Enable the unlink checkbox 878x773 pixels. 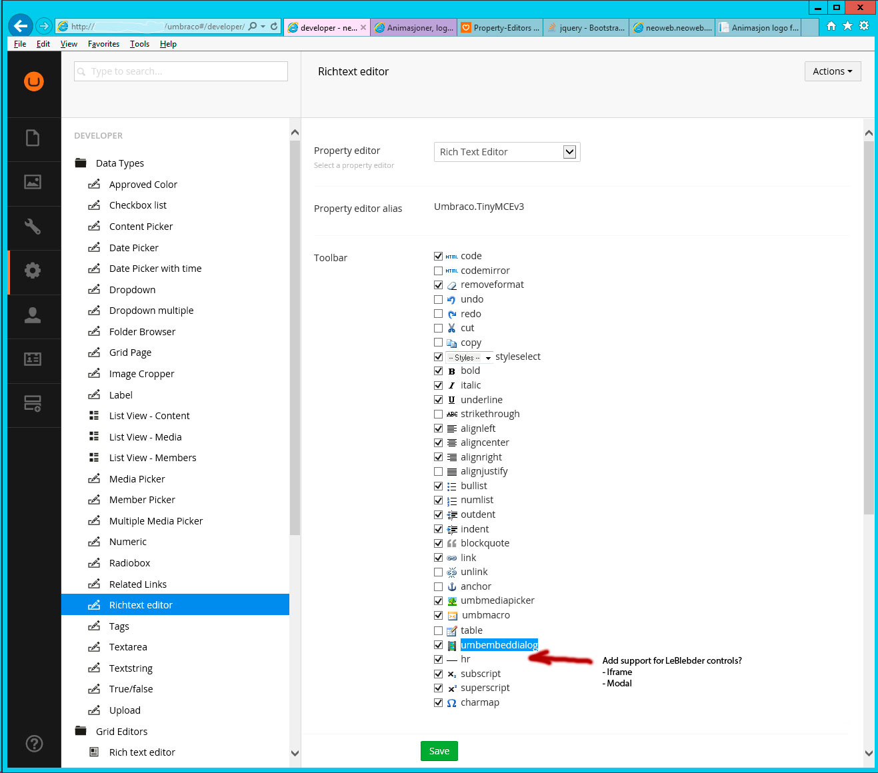[x=438, y=572]
